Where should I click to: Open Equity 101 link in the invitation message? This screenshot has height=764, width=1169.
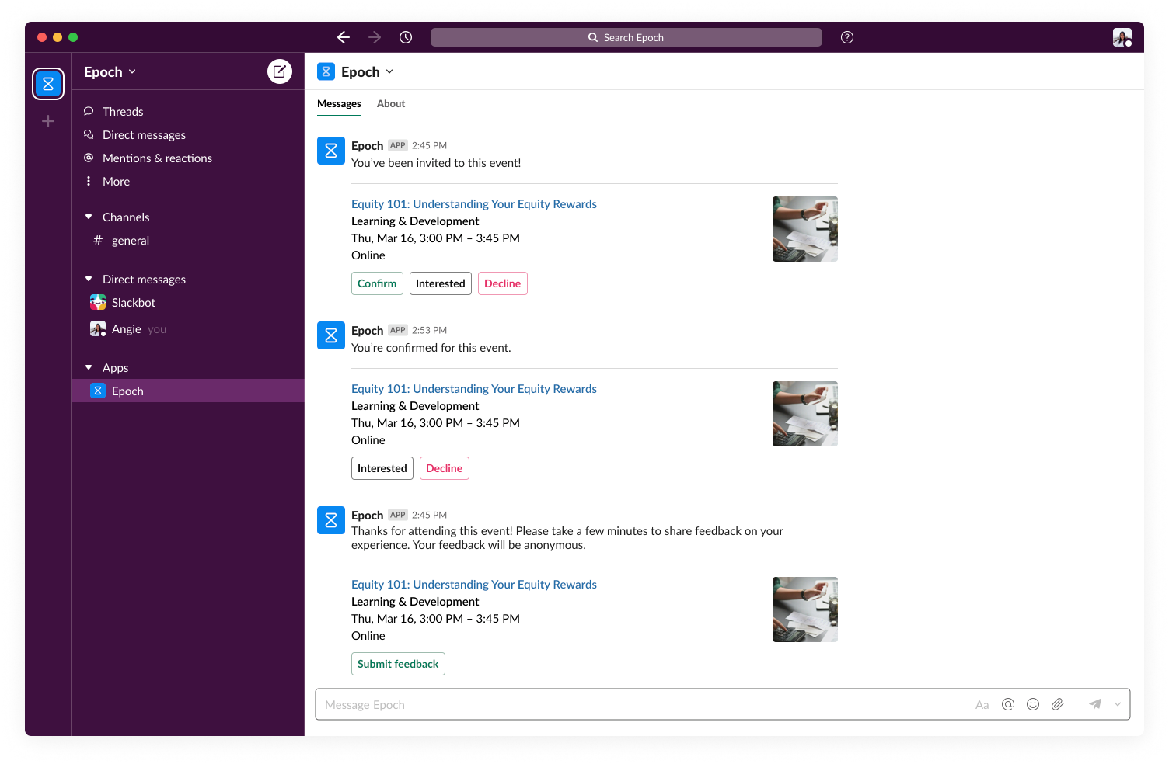pyautogui.click(x=474, y=204)
